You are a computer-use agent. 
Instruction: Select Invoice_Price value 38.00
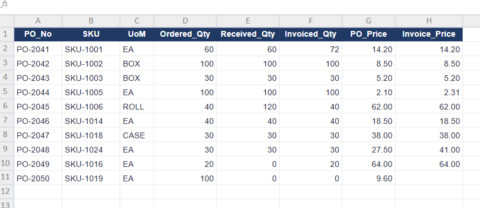(x=429, y=135)
